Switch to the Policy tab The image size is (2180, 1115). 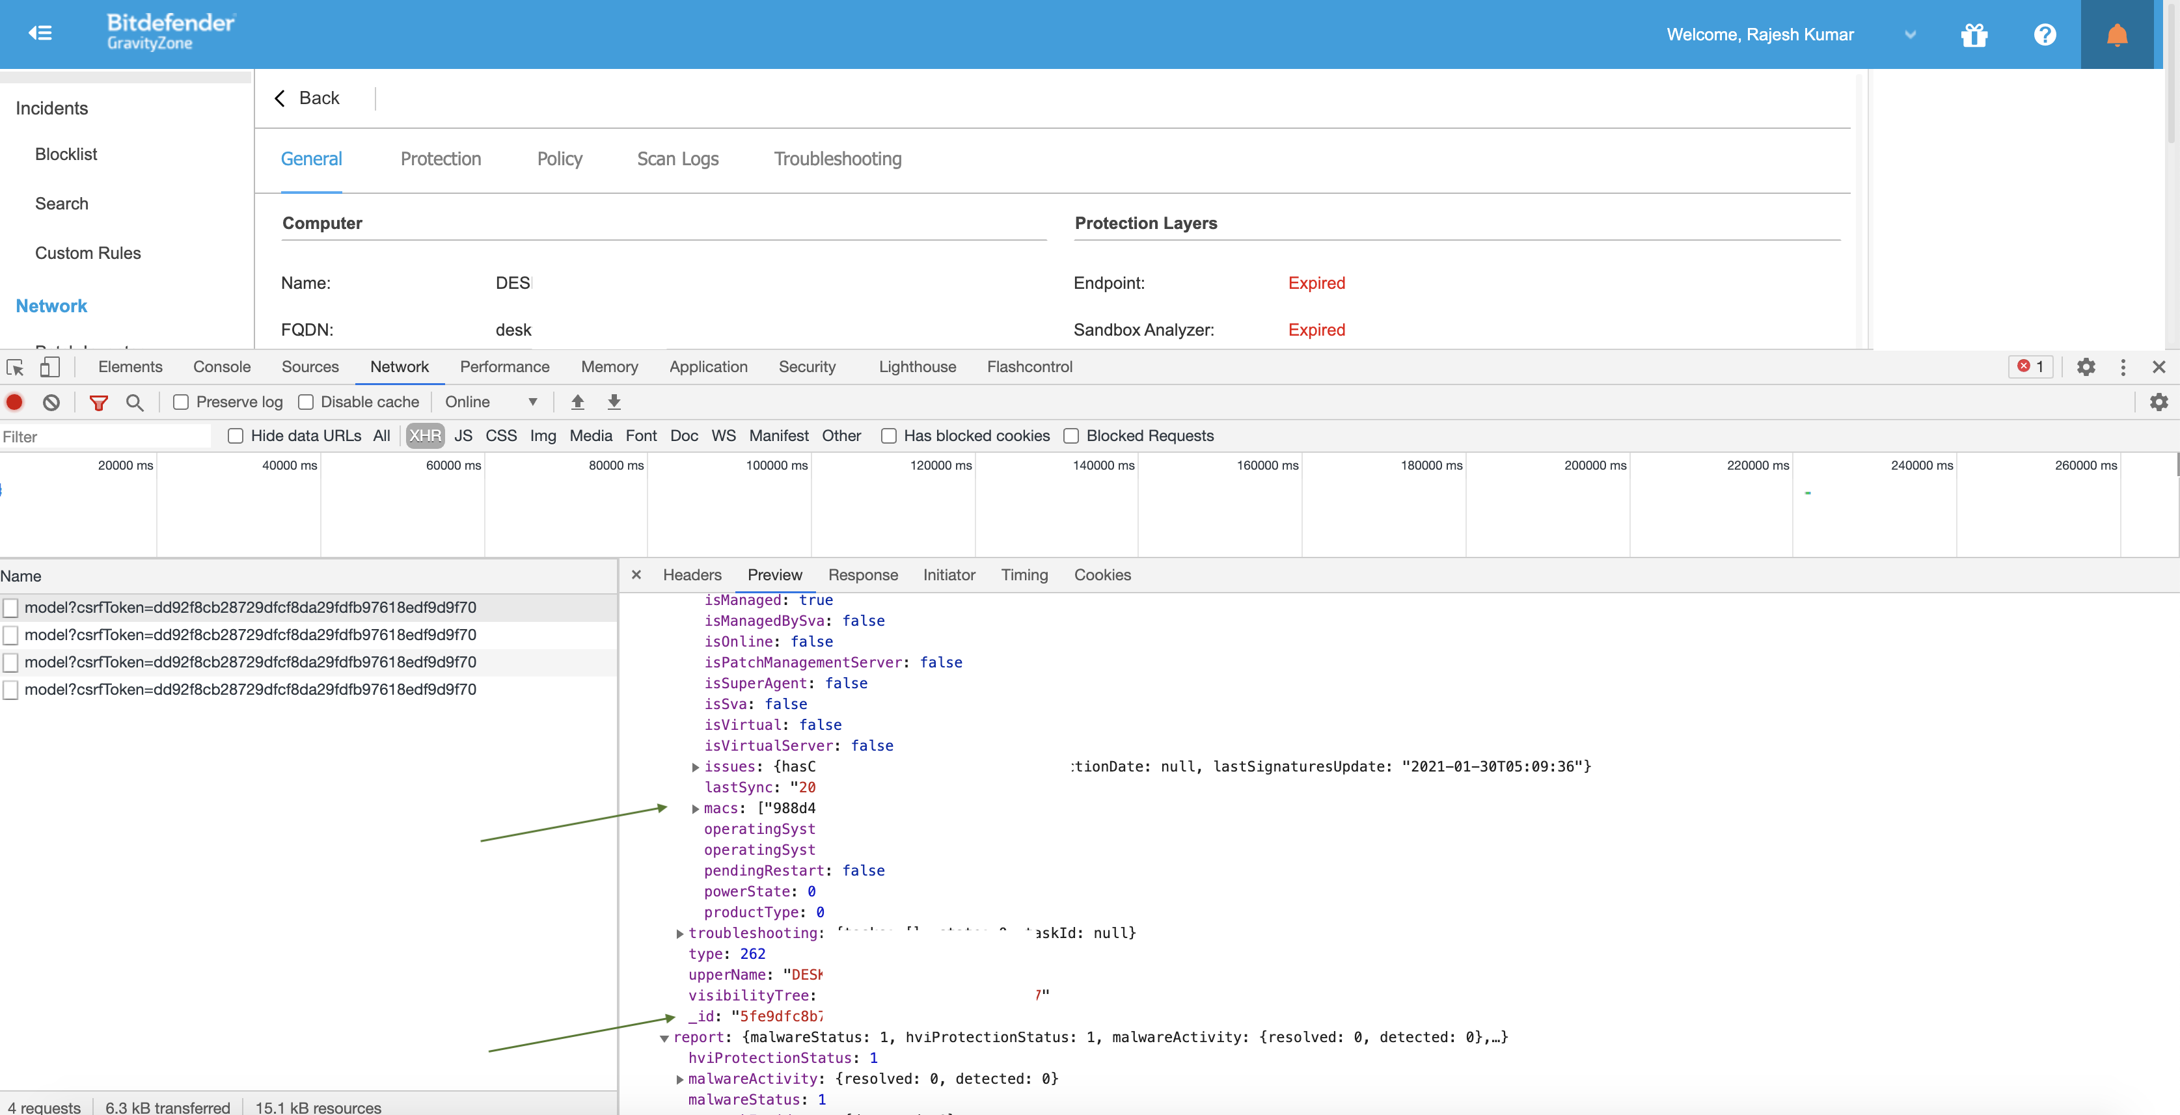[x=560, y=159]
